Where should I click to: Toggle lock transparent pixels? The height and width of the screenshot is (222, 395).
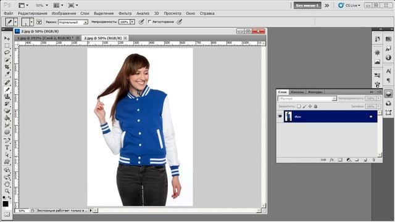[299, 106]
